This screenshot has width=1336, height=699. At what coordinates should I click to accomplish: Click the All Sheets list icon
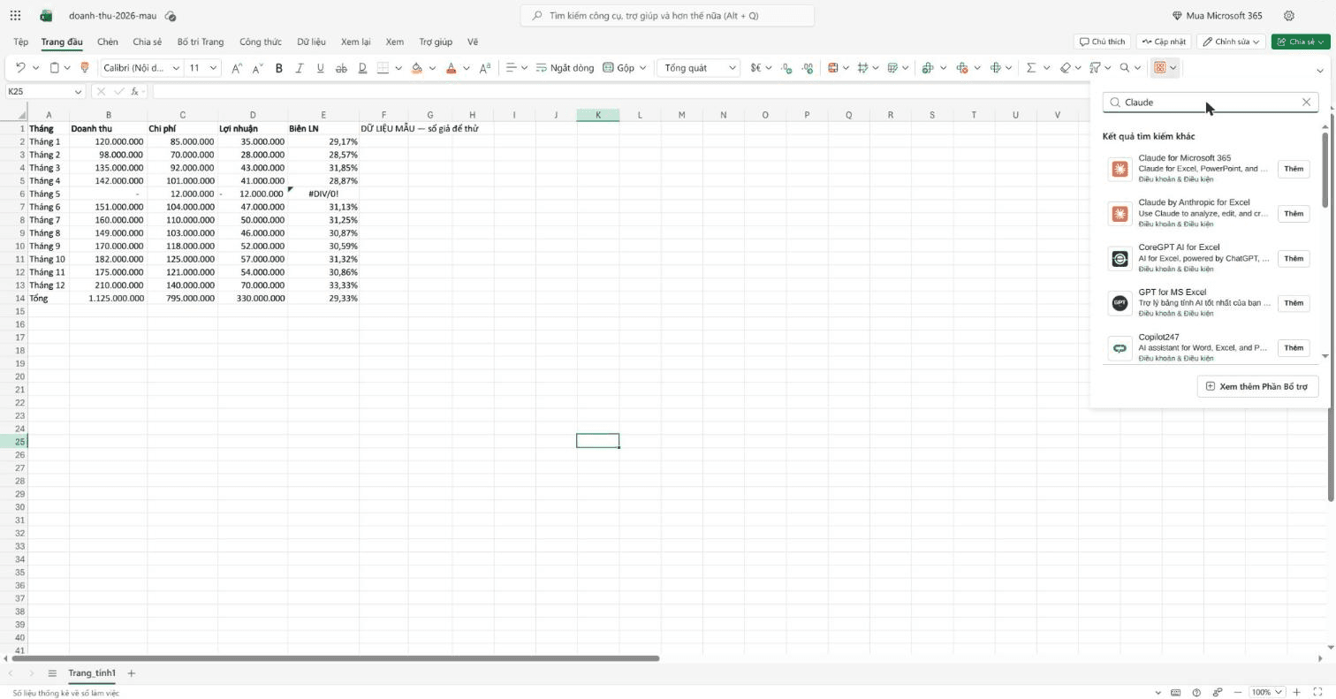pyautogui.click(x=52, y=673)
